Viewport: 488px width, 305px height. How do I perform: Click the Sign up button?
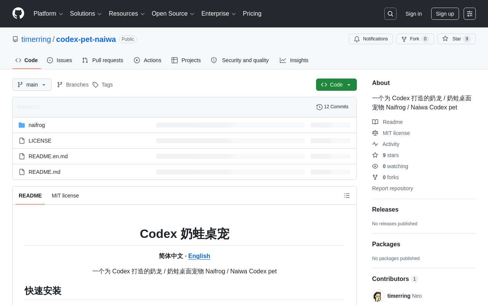(x=445, y=14)
